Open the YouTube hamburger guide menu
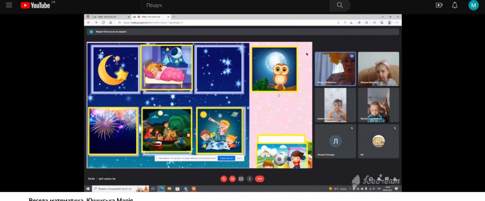The height and width of the screenshot is (201, 485). click(x=9, y=5)
